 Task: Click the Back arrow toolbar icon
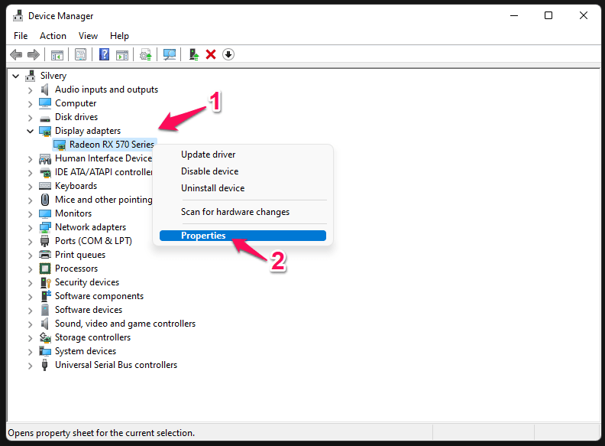tap(16, 54)
